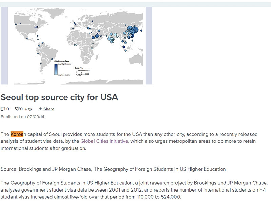This screenshot has height=201, width=271.
Task: Click the comment count showing 0
Action: [7, 109]
